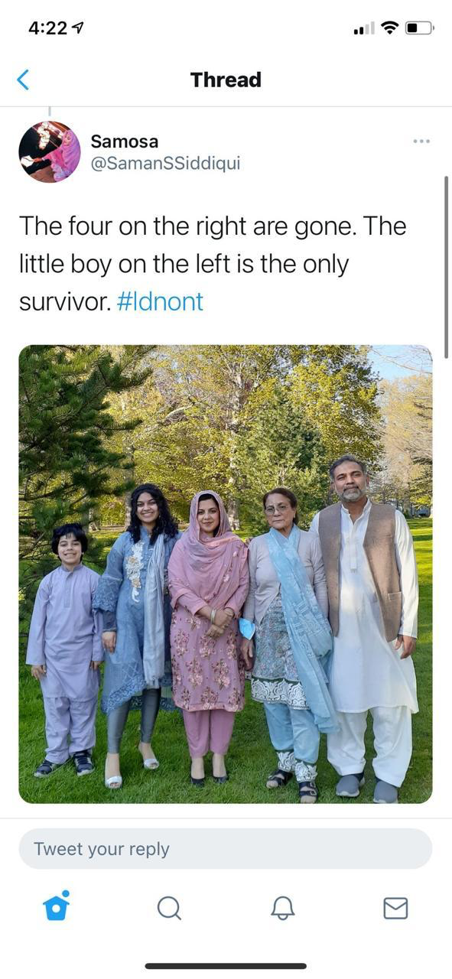Open the Search magnifier tab
This screenshot has height=979, width=452.
[169, 908]
